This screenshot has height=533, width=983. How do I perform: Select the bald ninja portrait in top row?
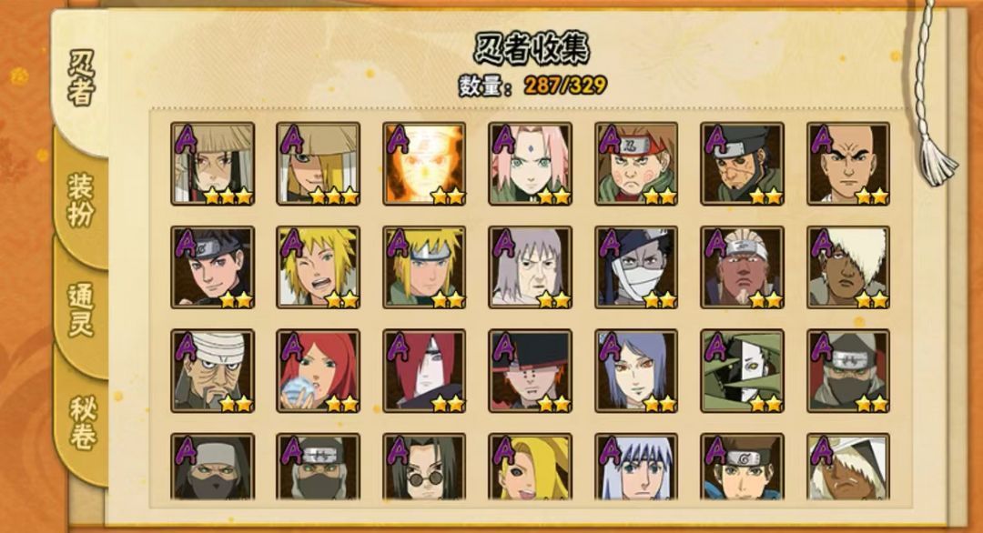848,164
